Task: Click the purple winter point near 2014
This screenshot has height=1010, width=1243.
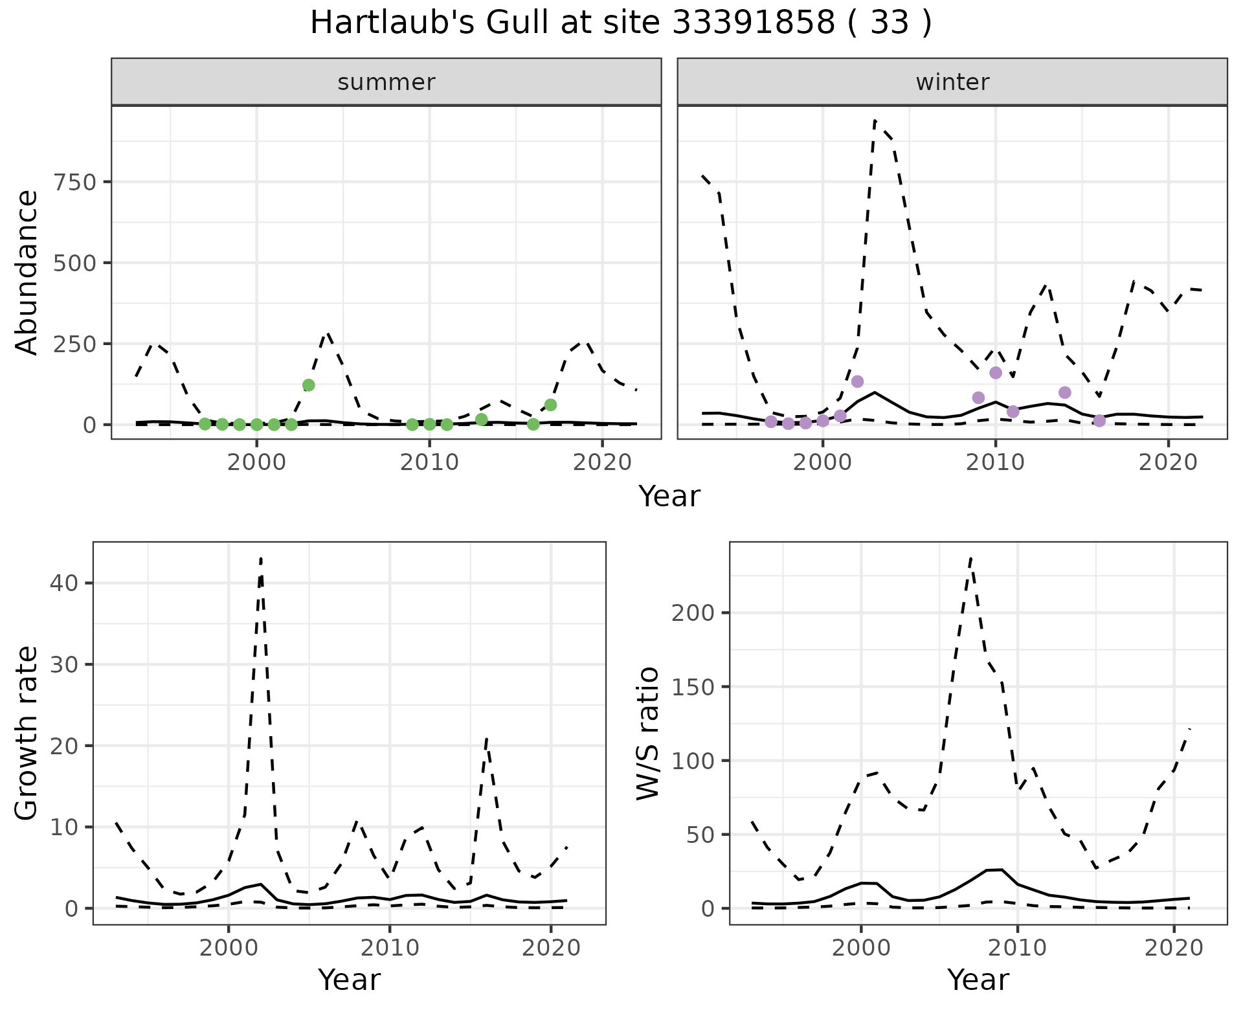Action: (1065, 392)
